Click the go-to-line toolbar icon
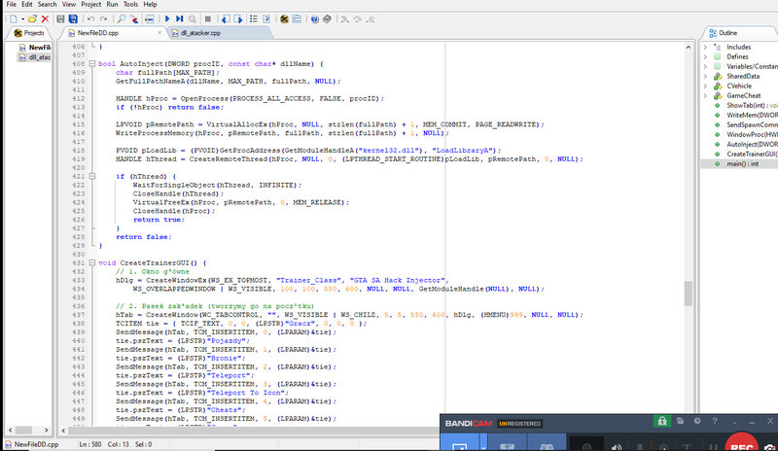778x451 pixels. (x=150, y=18)
